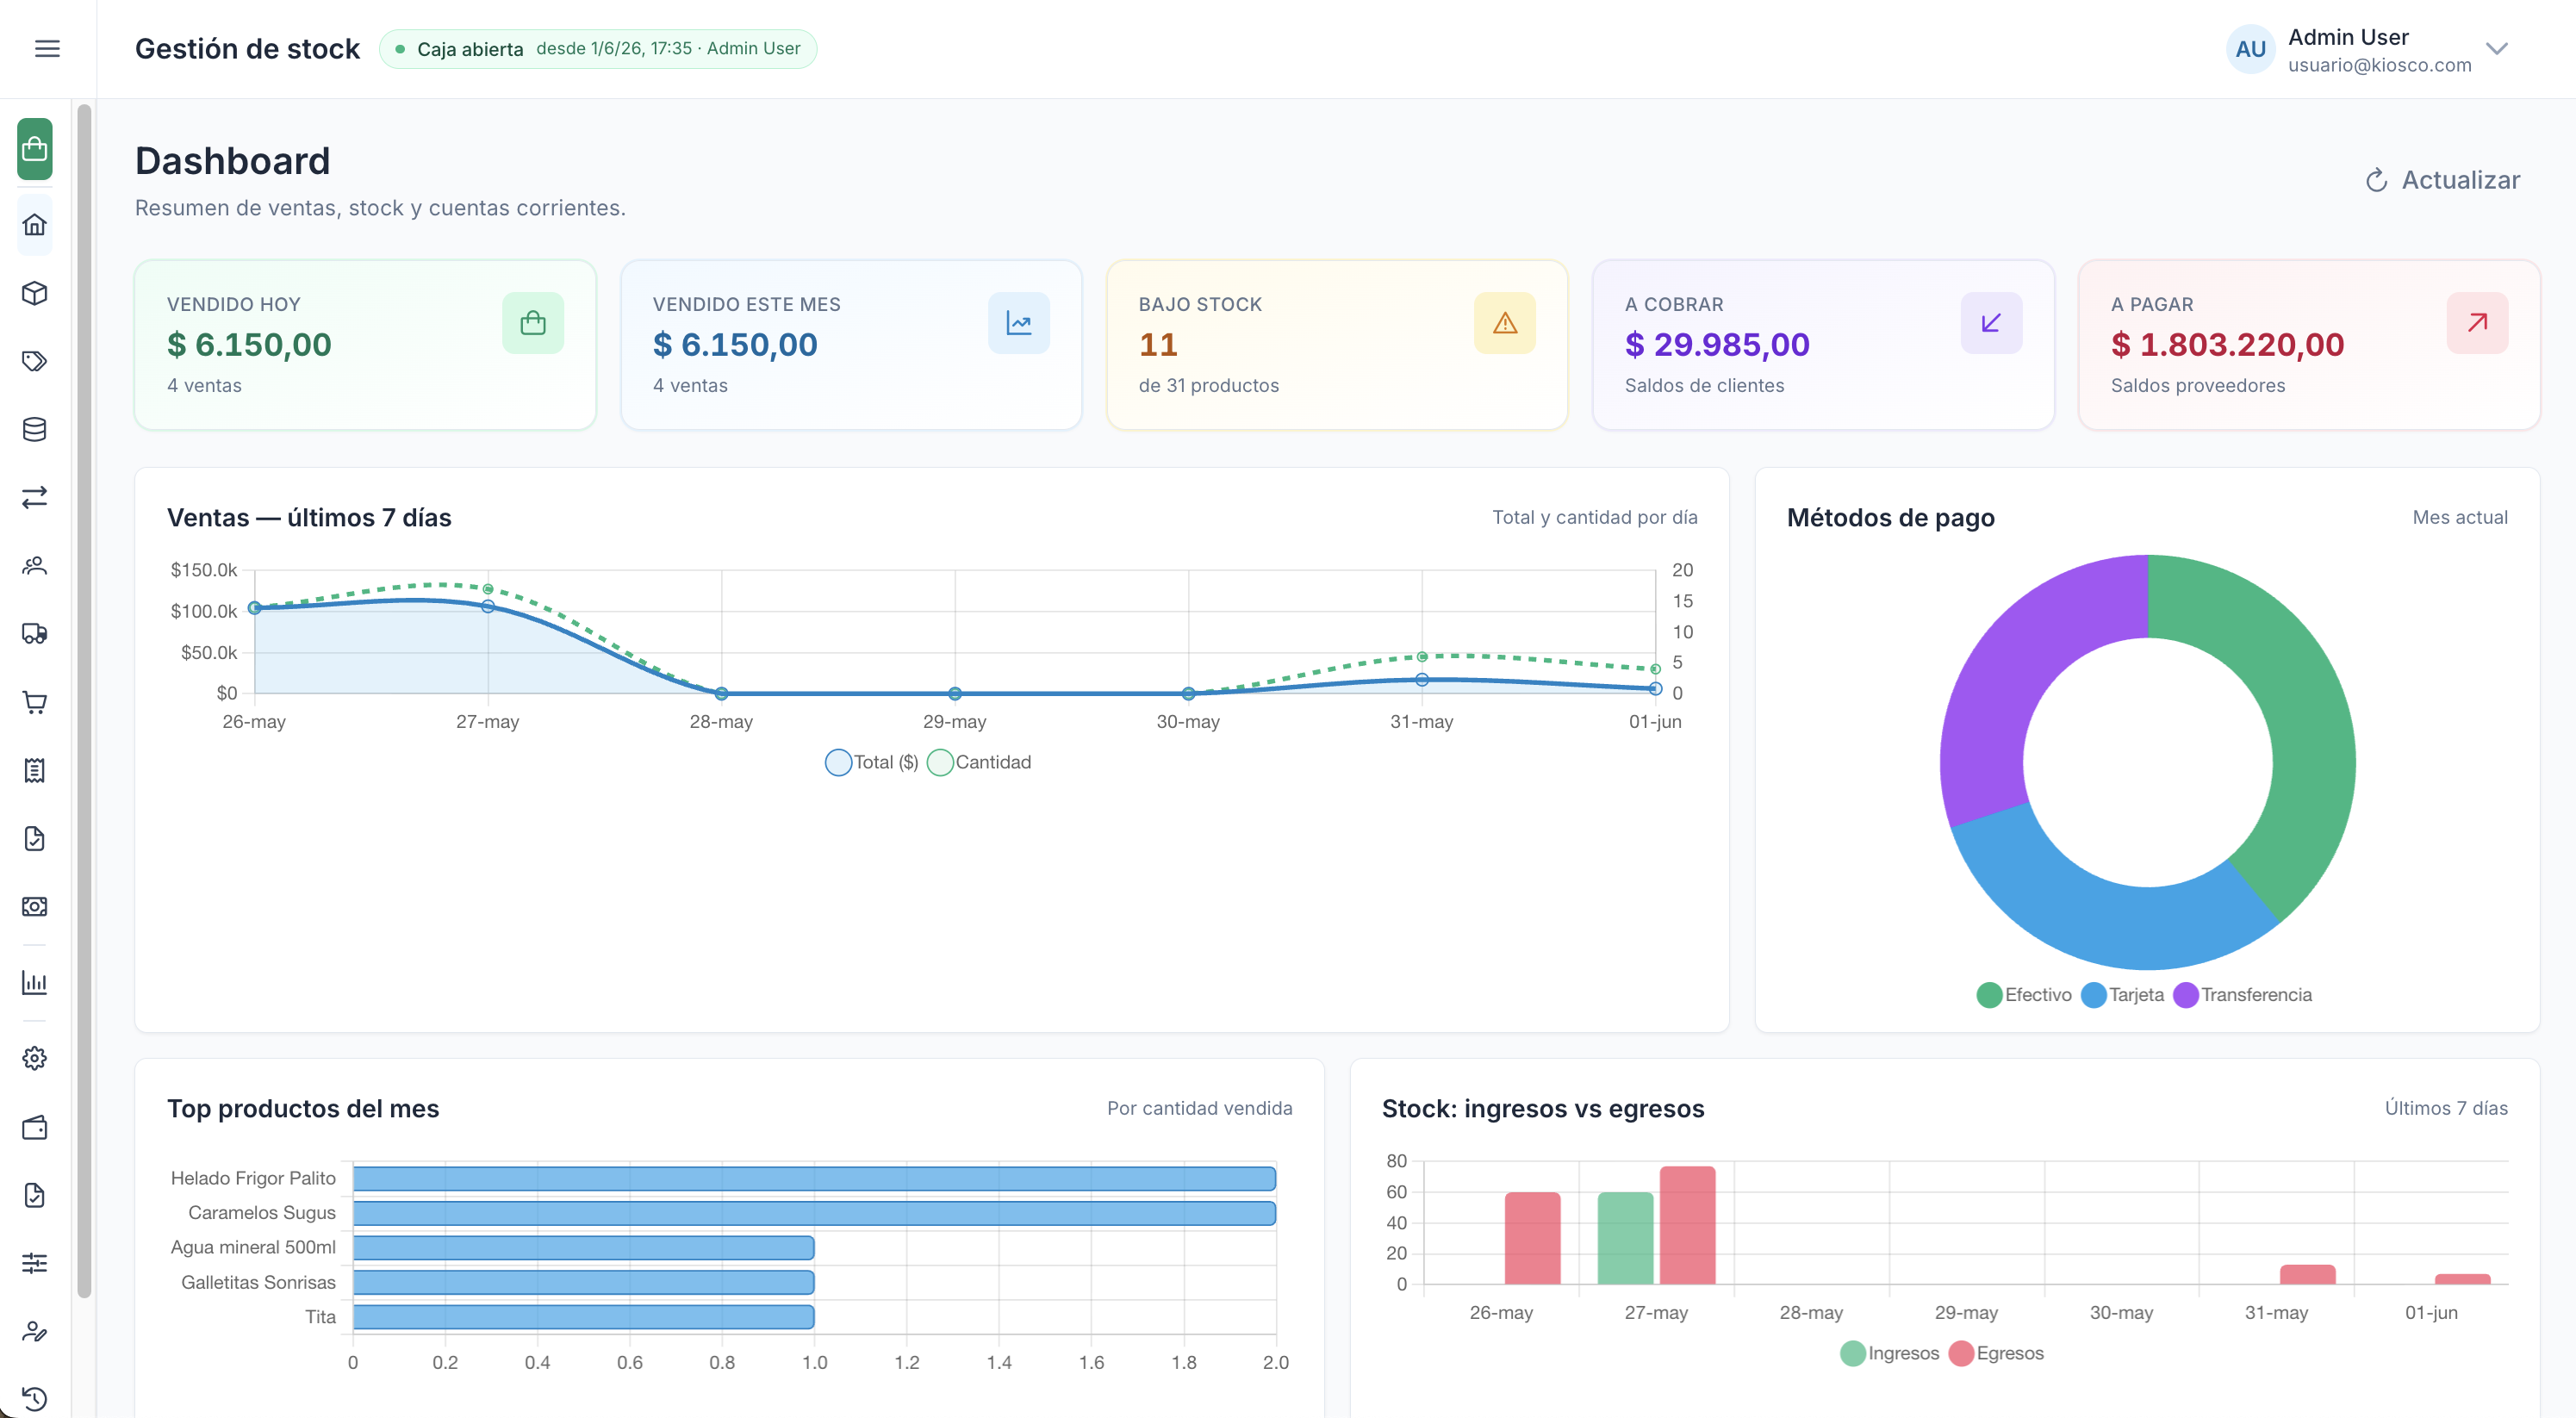Open the sliders adjustments icon in sidebar

coord(35,1263)
